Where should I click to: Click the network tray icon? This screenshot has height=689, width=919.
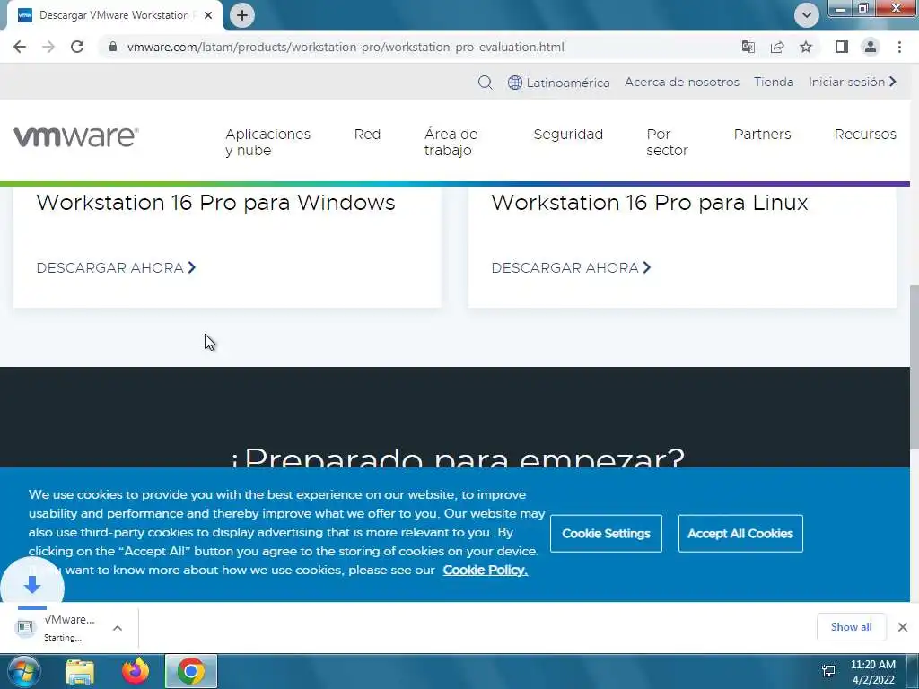tap(828, 671)
